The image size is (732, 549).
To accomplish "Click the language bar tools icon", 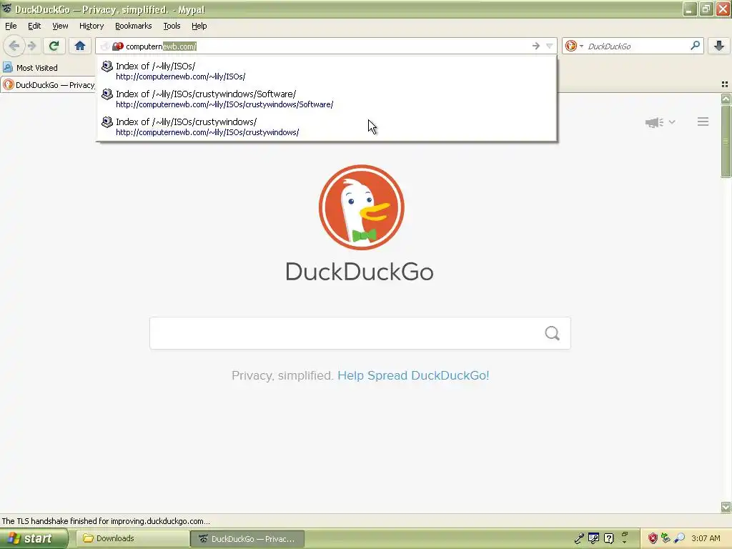I will pos(593,539).
